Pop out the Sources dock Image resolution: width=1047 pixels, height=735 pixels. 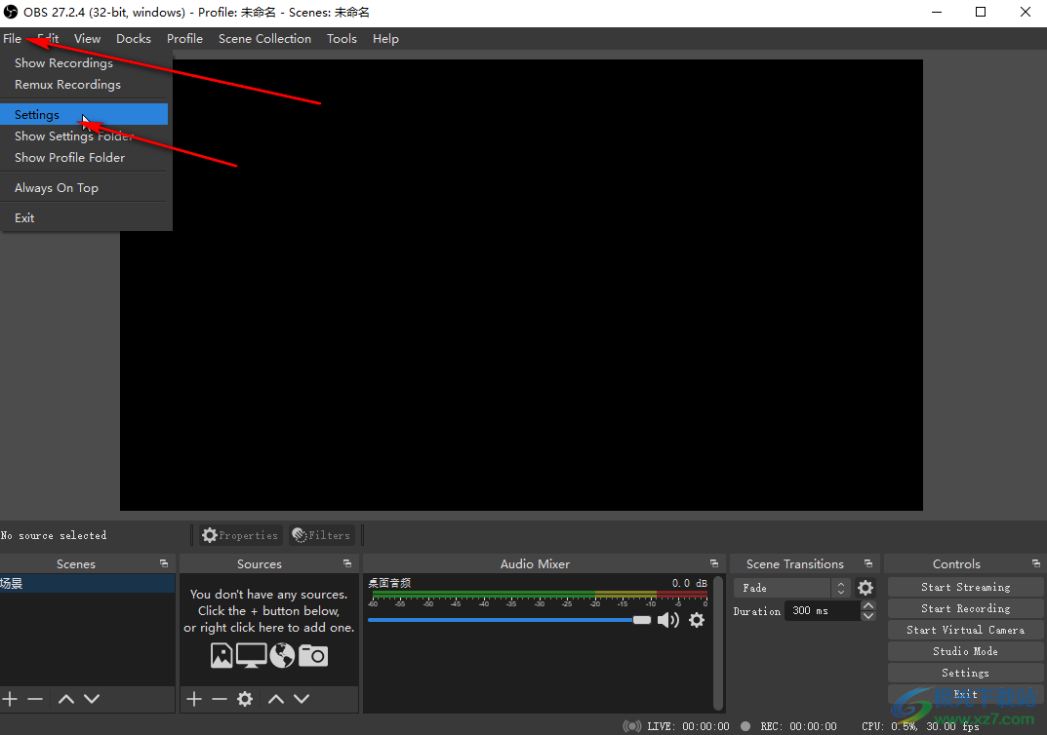pyautogui.click(x=347, y=563)
